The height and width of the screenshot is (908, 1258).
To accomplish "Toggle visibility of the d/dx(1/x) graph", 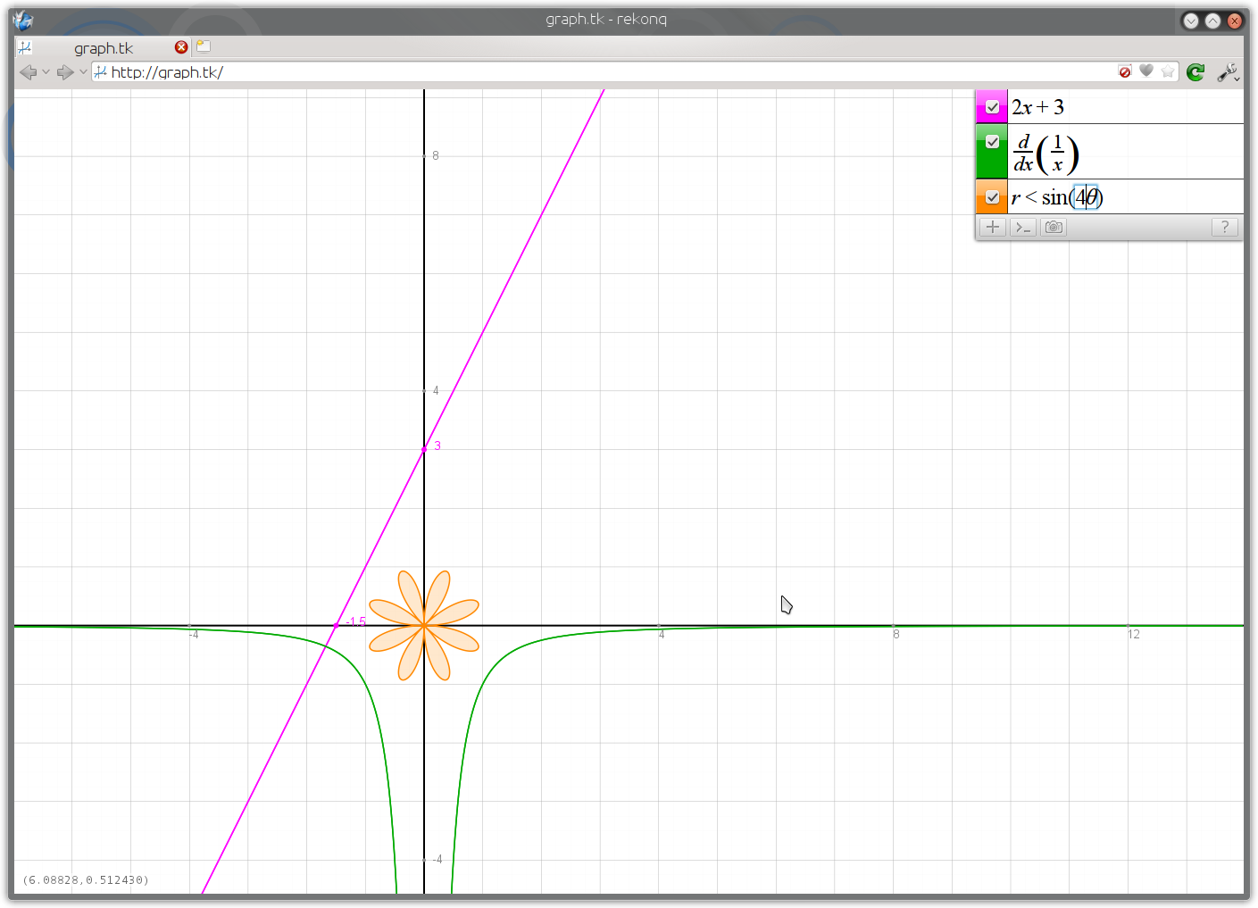I will click(x=992, y=142).
